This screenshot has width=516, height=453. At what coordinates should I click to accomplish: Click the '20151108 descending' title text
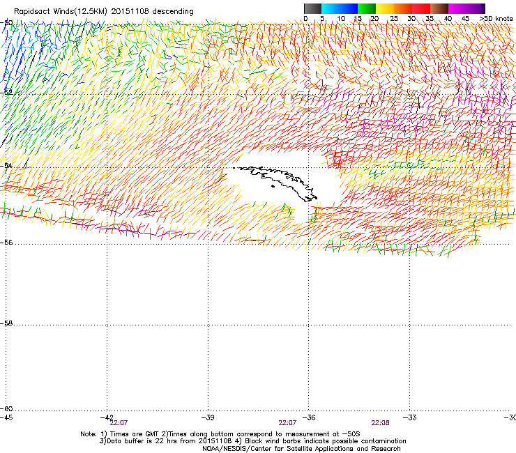[x=152, y=12]
